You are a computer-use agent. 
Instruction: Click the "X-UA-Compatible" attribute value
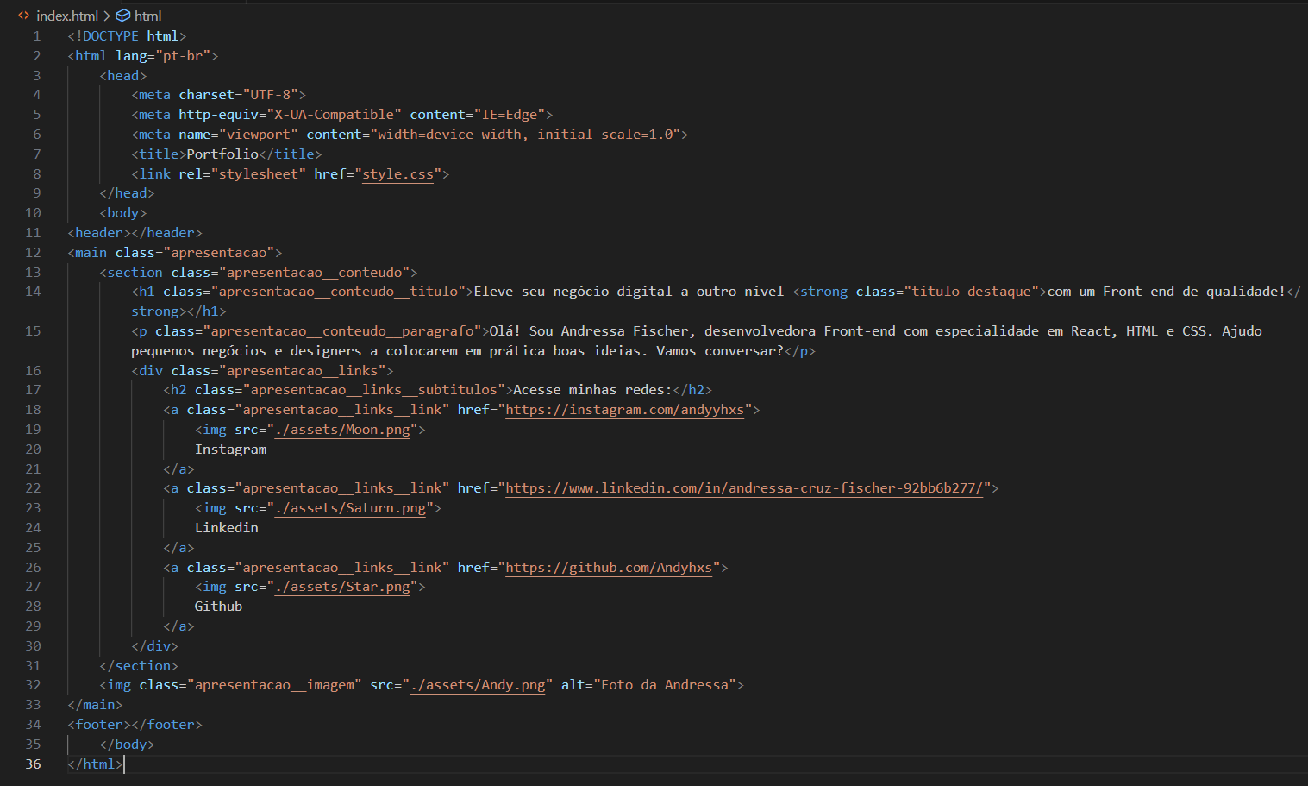tap(334, 114)
